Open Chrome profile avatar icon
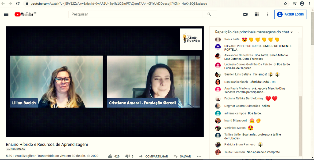Image resolution: width=314 pixels, height=160 pixels. [x=302, y=4]
